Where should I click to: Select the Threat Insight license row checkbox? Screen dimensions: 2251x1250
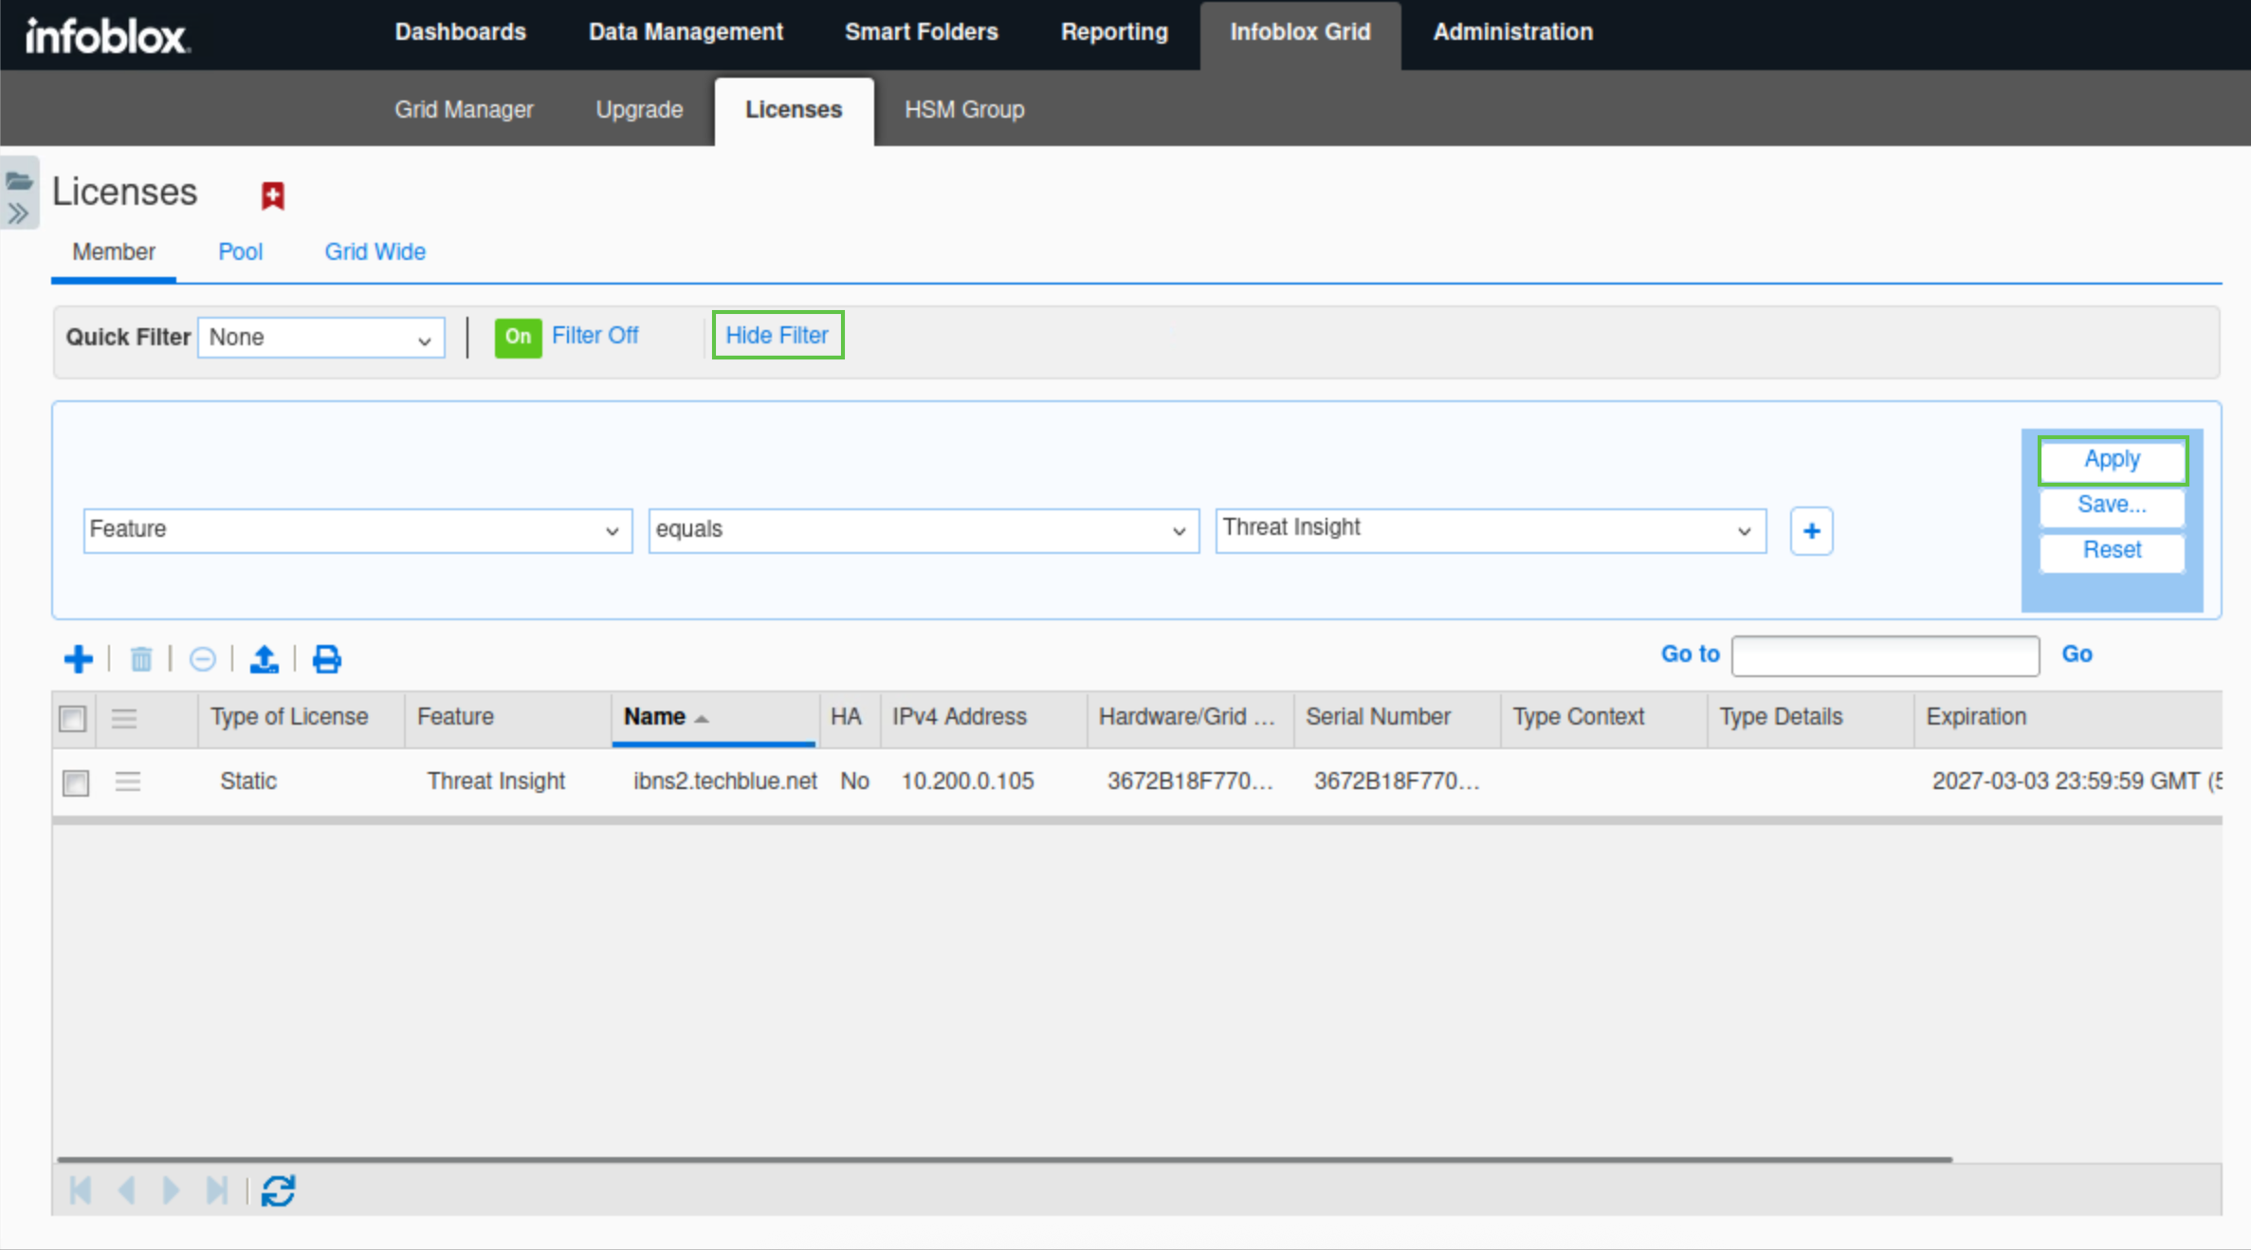[x=76, y=782]
